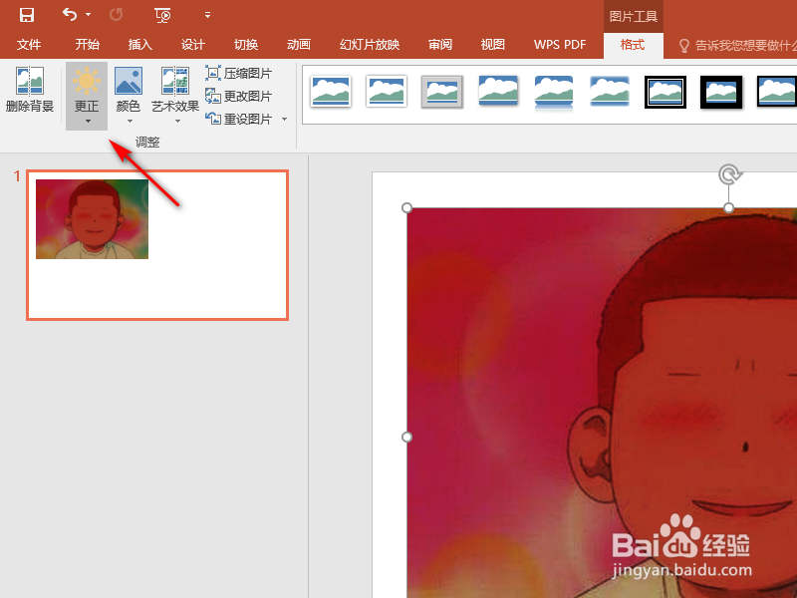
Task: Select slide 1 thumbnail in panel
Action: pyautogui.click(x=157, y=245)
